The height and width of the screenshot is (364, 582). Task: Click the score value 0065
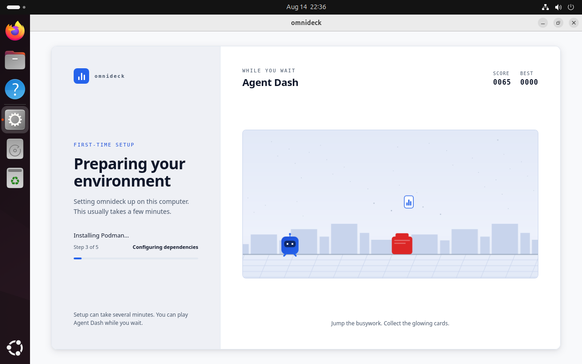[502, 82]
